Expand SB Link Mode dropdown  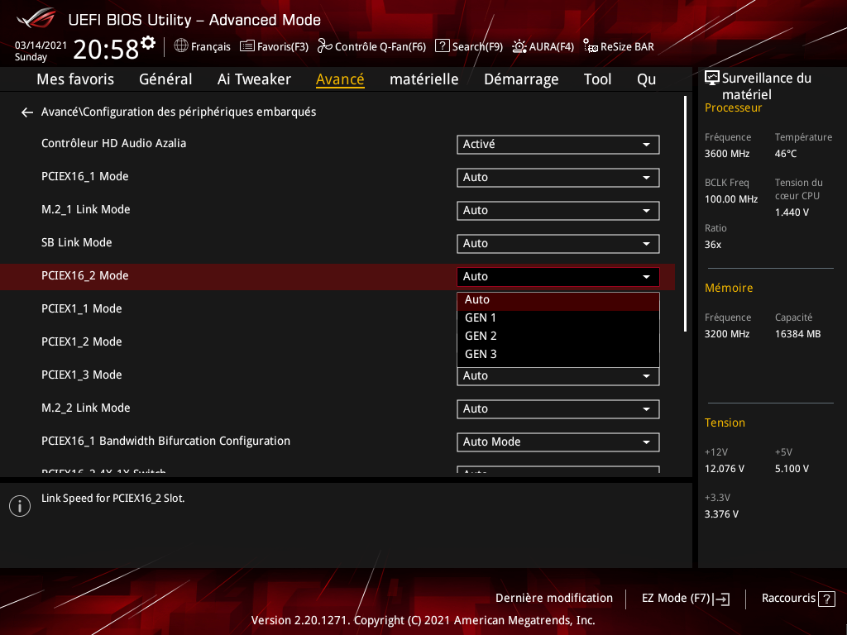pos(558,244)
